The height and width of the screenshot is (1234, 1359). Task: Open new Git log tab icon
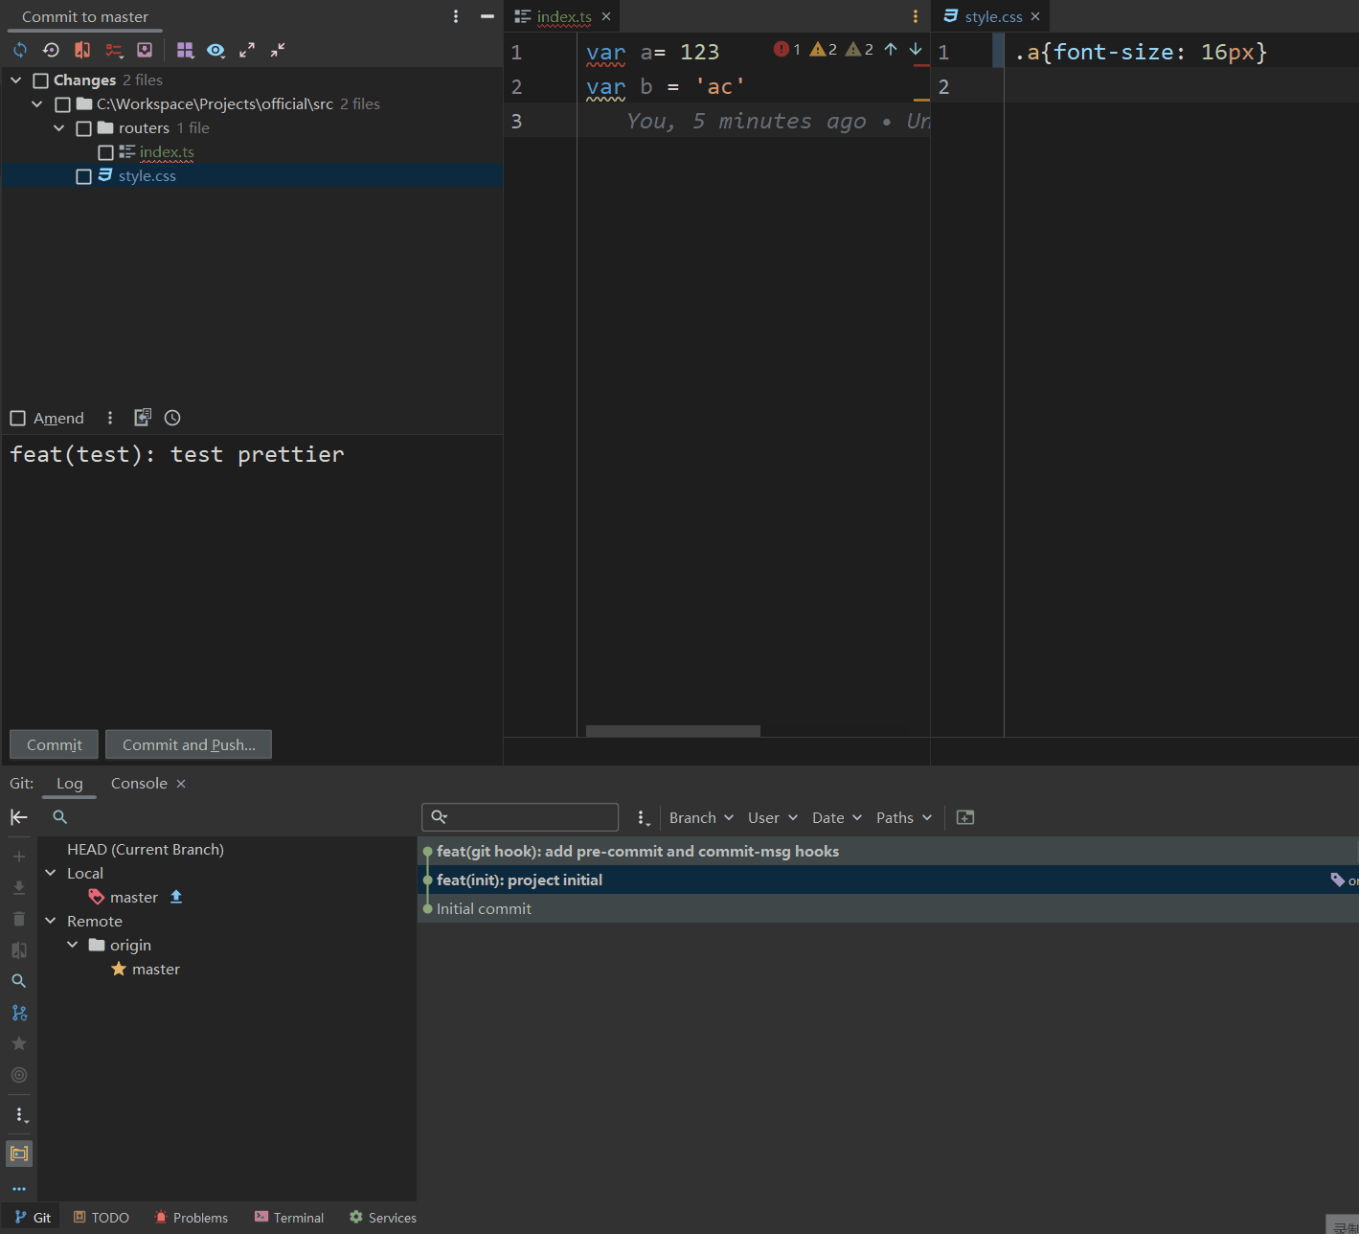965,817
